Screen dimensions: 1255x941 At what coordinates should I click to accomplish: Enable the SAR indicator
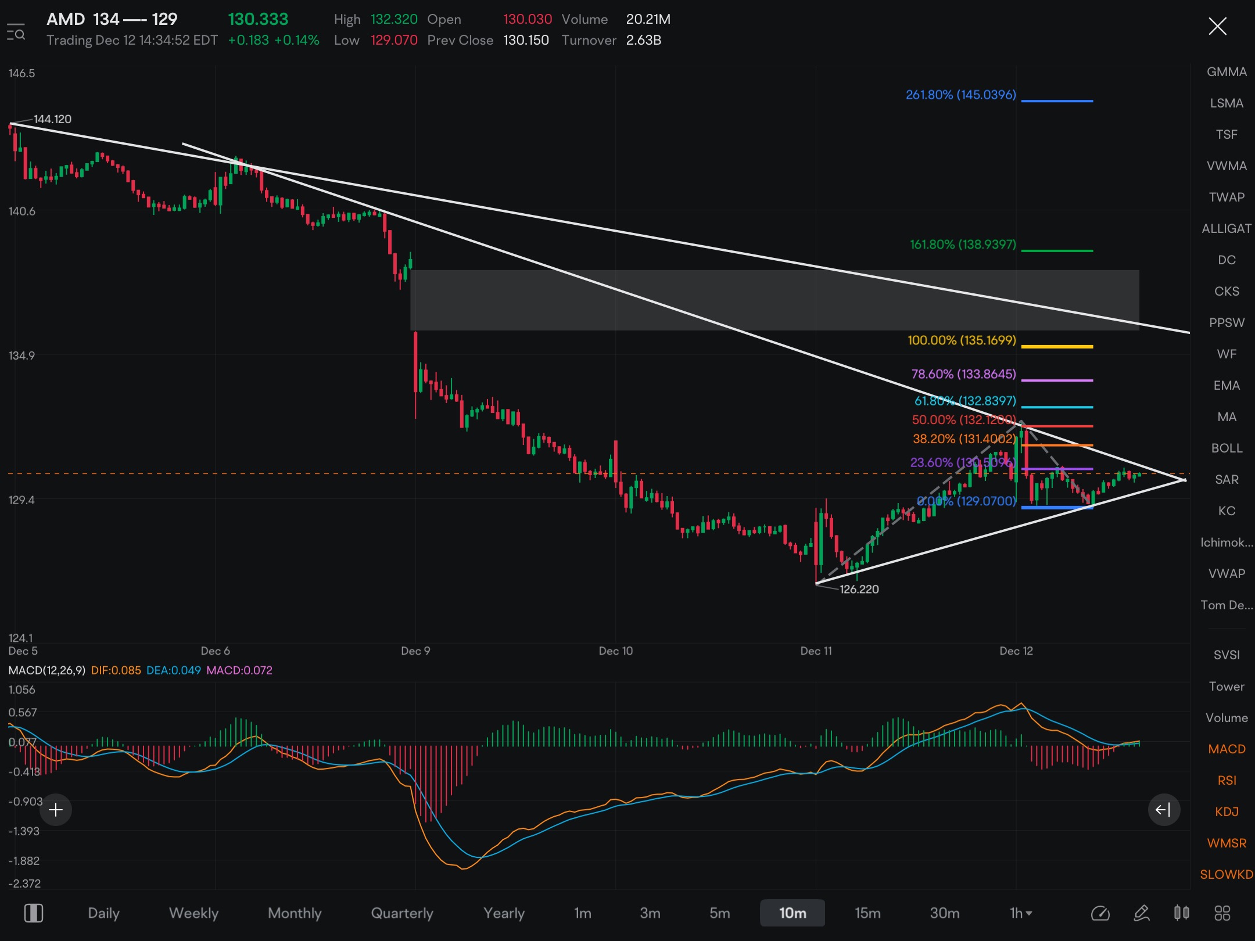[x=1227, y=480]
